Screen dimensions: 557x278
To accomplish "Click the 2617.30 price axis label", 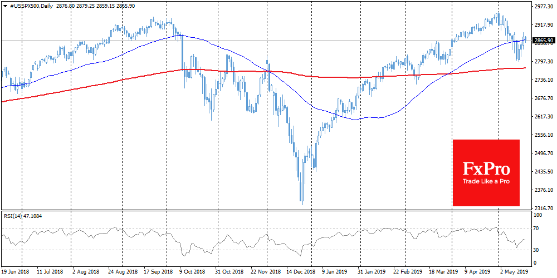I will coord(543,117).
